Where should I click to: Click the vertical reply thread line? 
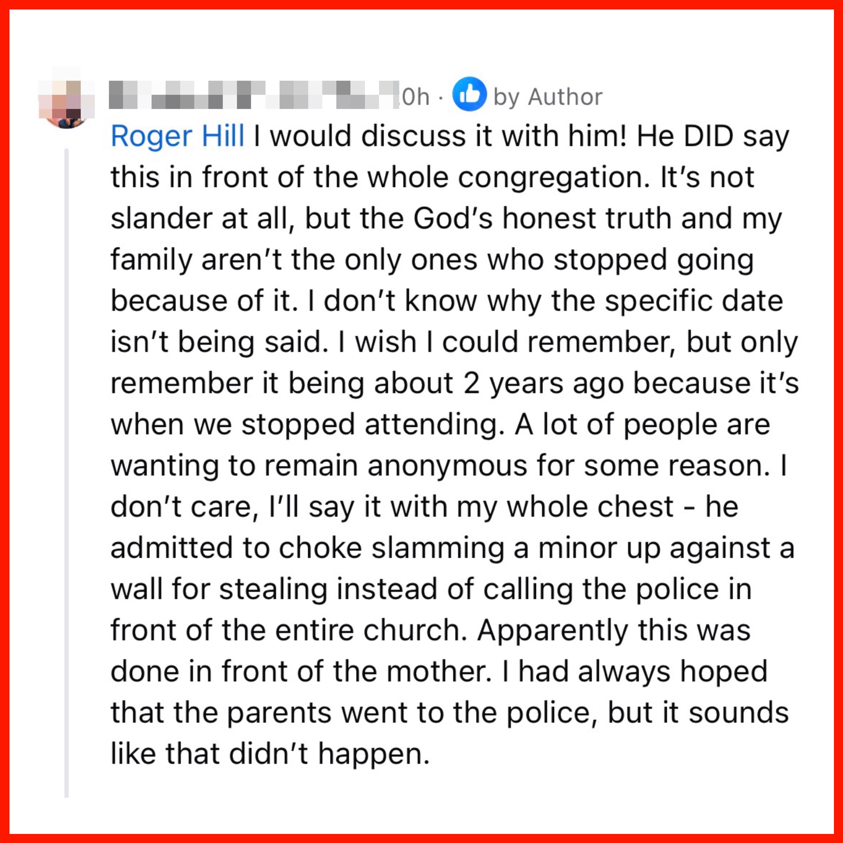coord(67,473)
